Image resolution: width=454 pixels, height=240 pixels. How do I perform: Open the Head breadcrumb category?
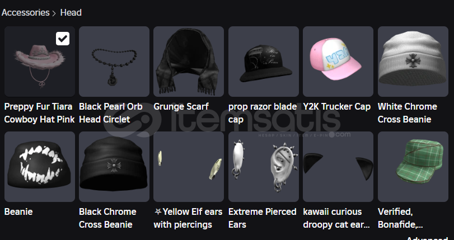pyautogui.click(x=71, y=13)
